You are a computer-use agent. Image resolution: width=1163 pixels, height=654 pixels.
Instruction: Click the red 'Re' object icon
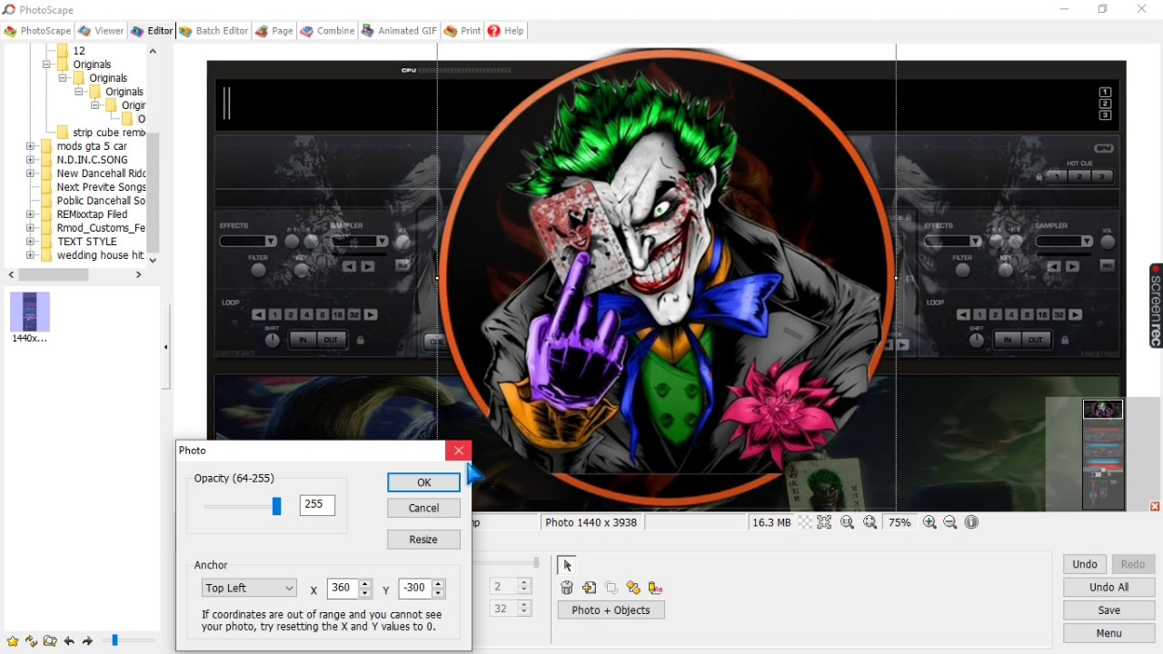(x=655, y=588)
